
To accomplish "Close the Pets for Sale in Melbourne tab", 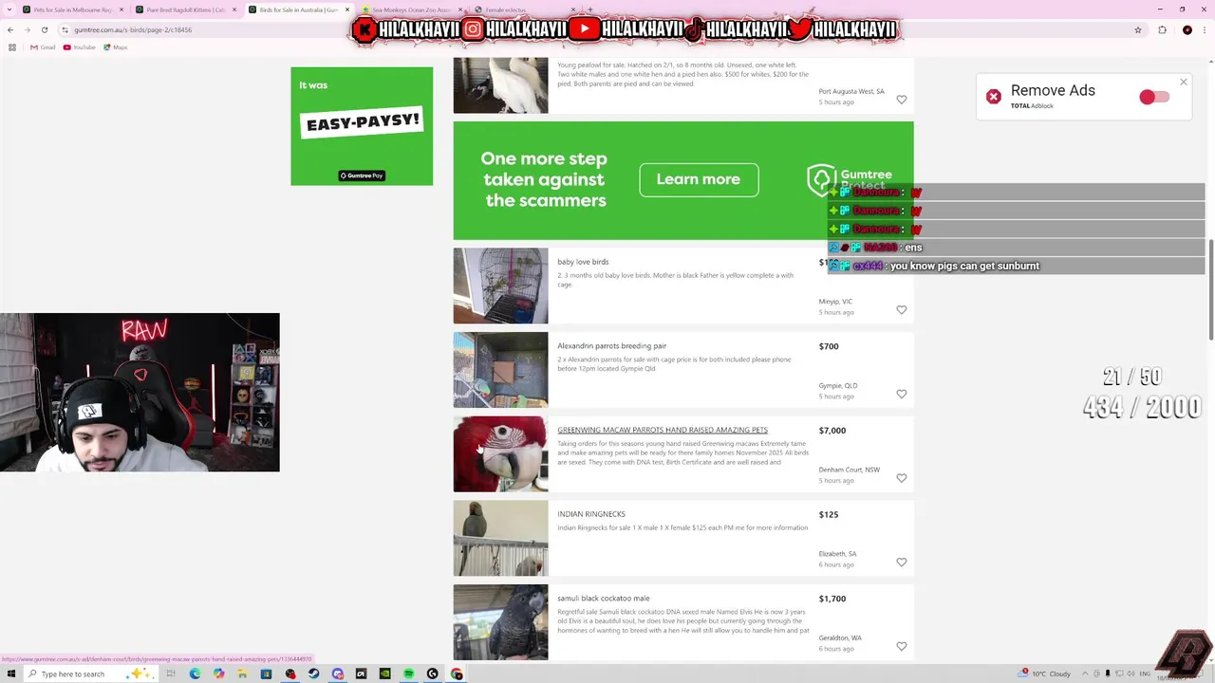I will coord(121,9).
